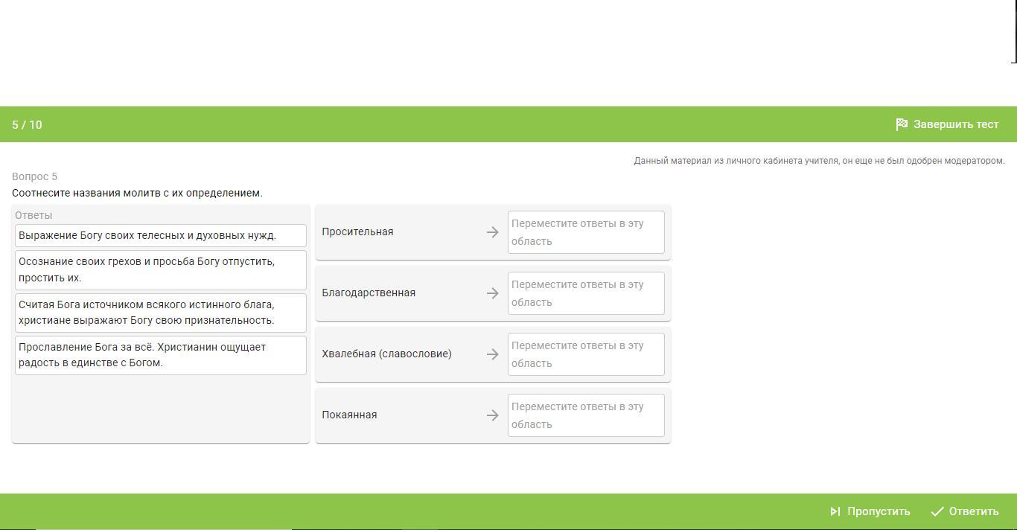1017x530 pixels.
Task: Select answer 'Считая Бога источником всякого истинного блага'
Action: click(161, 313)
